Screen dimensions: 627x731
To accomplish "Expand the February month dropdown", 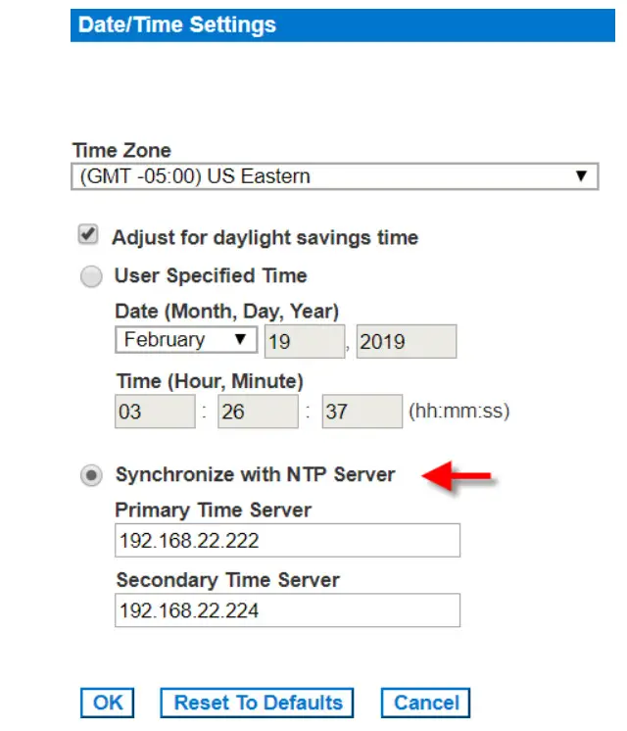I will (x=185, y=340).
